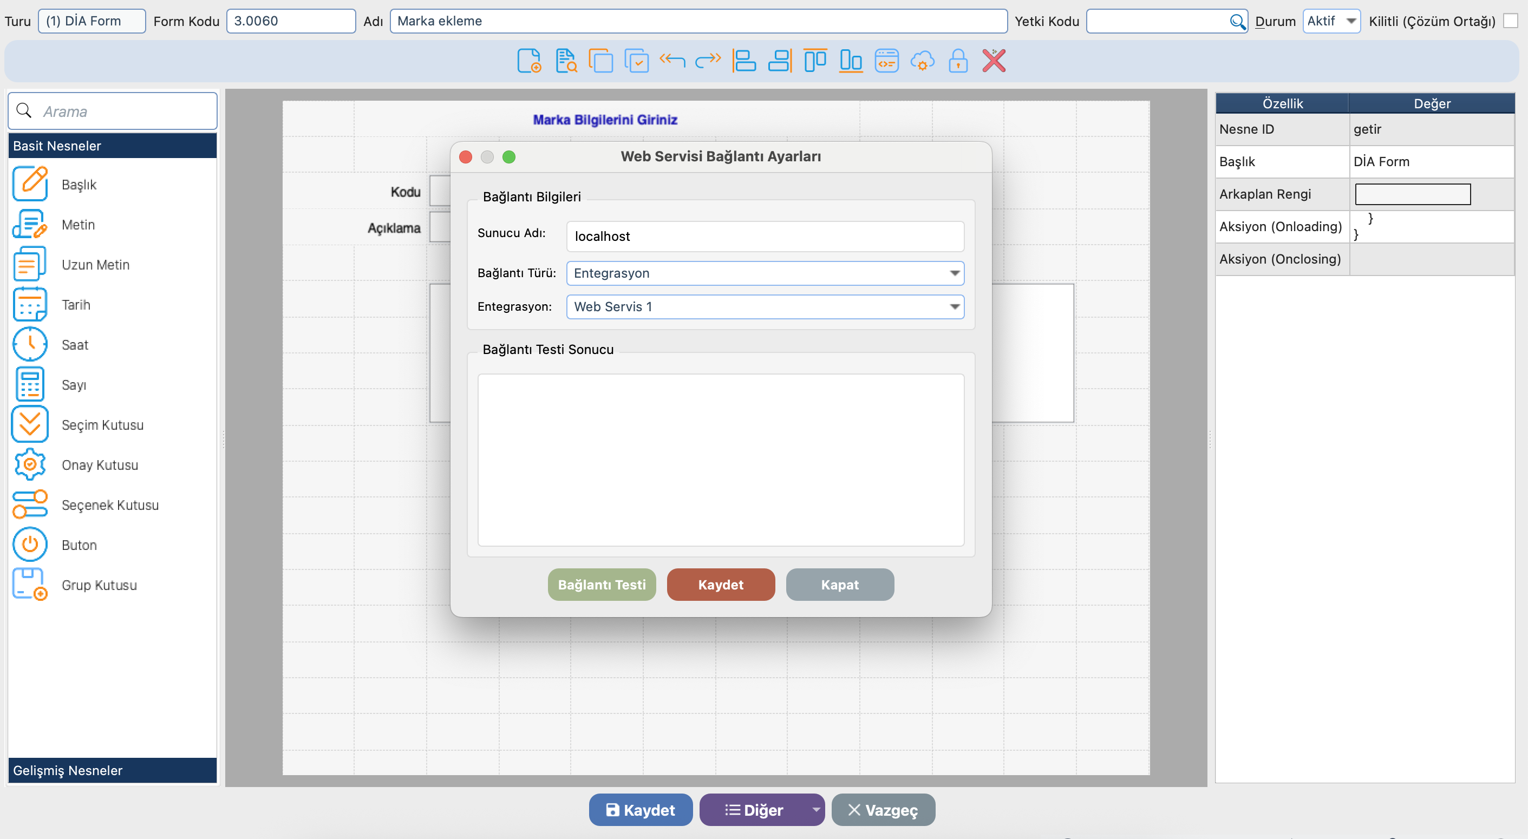Click the new form page icon
Image resolution: width=1528 pixels, height=839 pixels.
pos(528,61)
